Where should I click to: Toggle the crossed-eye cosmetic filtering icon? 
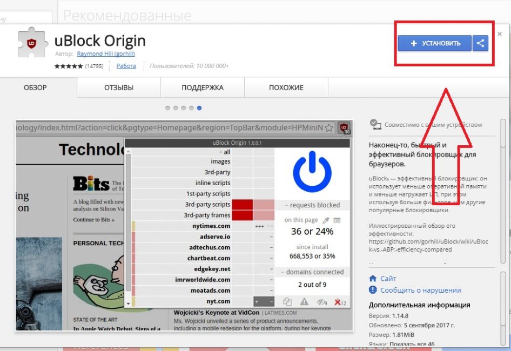(321, 302)
